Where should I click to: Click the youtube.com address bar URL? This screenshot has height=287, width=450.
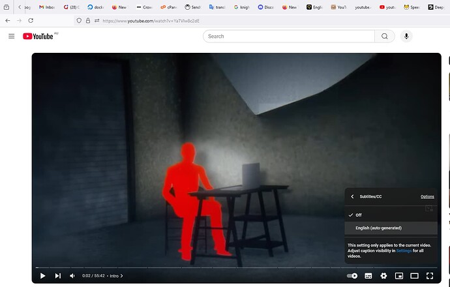(x=151, y=21)
